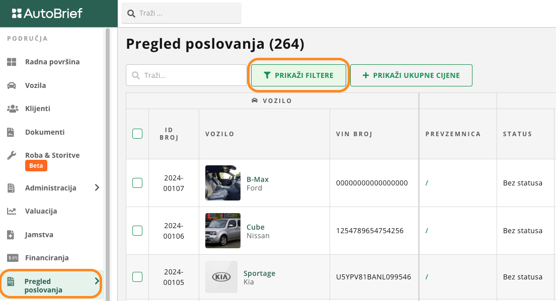Viewport: 556px width, 301px height.
Task: Click the Vozila car icon in sidebar
Action: point(12,85)
